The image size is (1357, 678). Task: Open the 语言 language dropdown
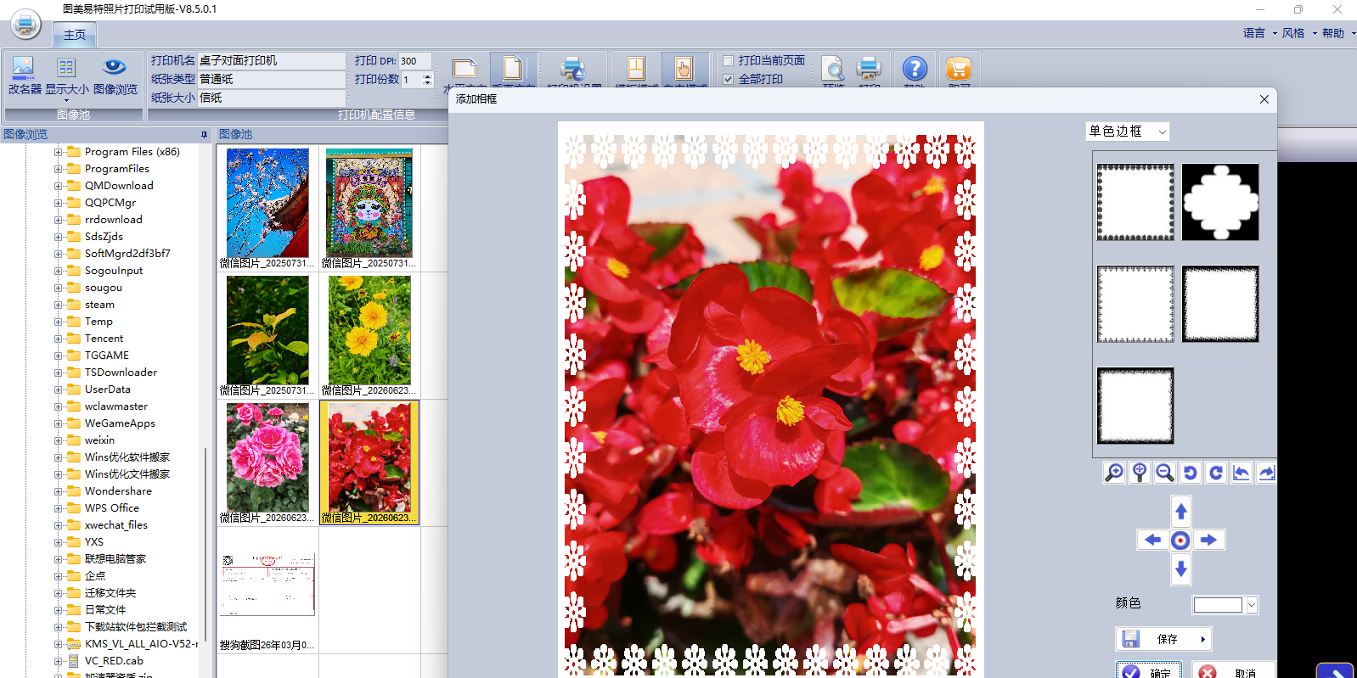pyautogui.click(x=1259, y=33)
